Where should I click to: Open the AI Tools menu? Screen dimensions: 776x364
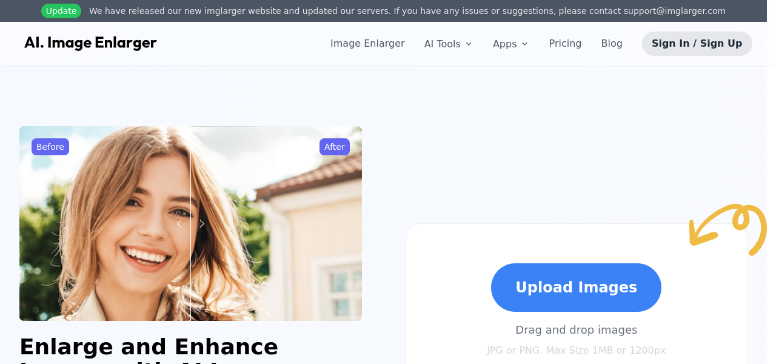[448, 44]
